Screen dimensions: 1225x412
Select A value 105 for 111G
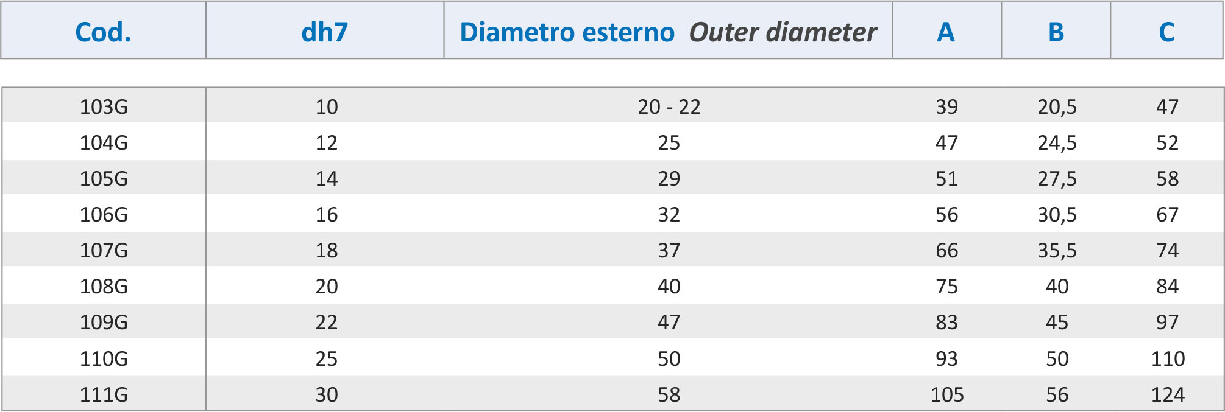click(x=947, y=394)
